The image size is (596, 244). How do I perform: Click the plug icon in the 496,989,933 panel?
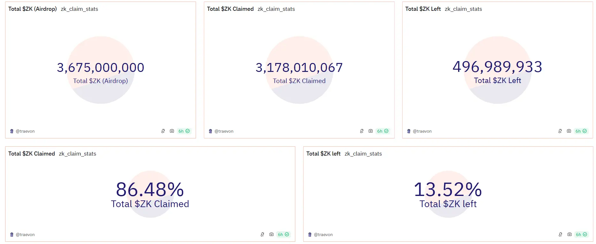point(560,131)
